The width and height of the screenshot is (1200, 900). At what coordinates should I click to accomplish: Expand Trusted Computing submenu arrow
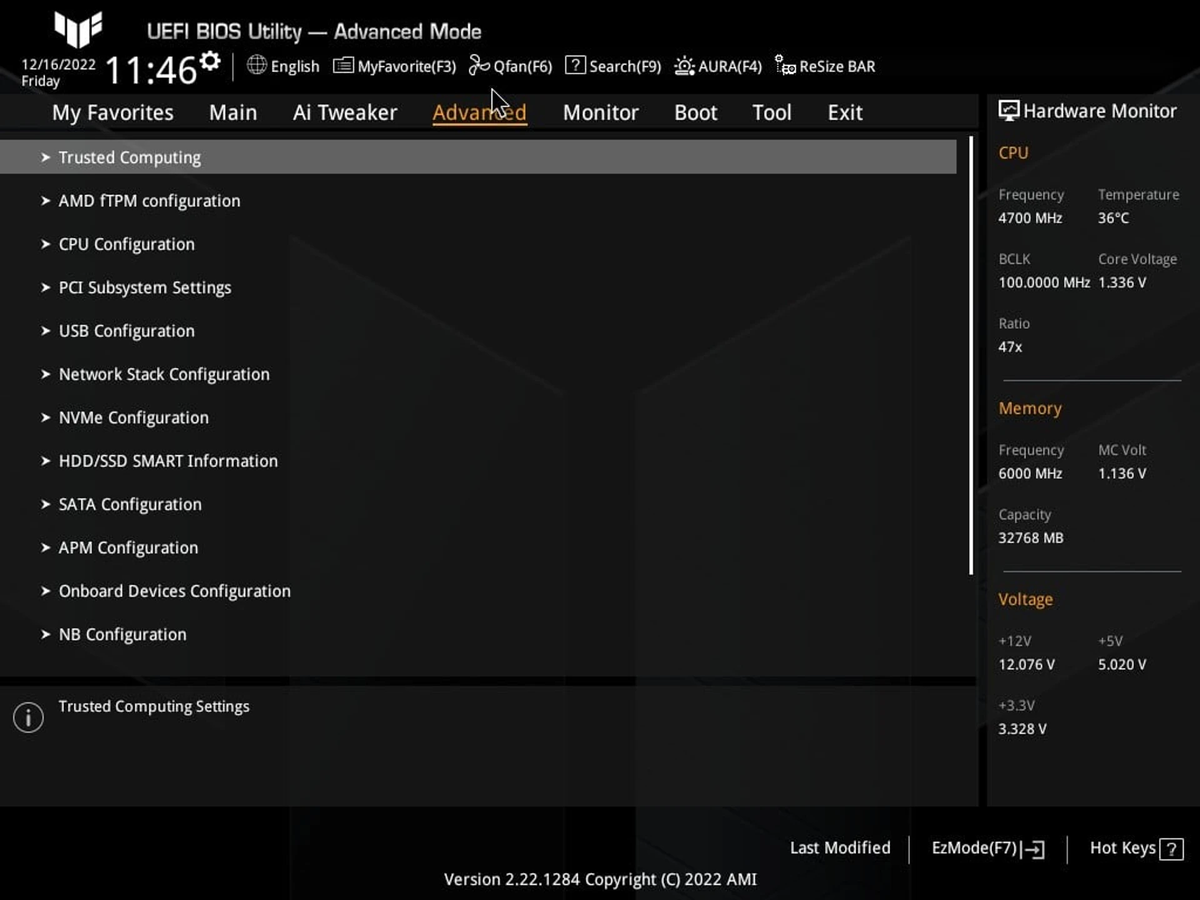[x=45, y=157]
